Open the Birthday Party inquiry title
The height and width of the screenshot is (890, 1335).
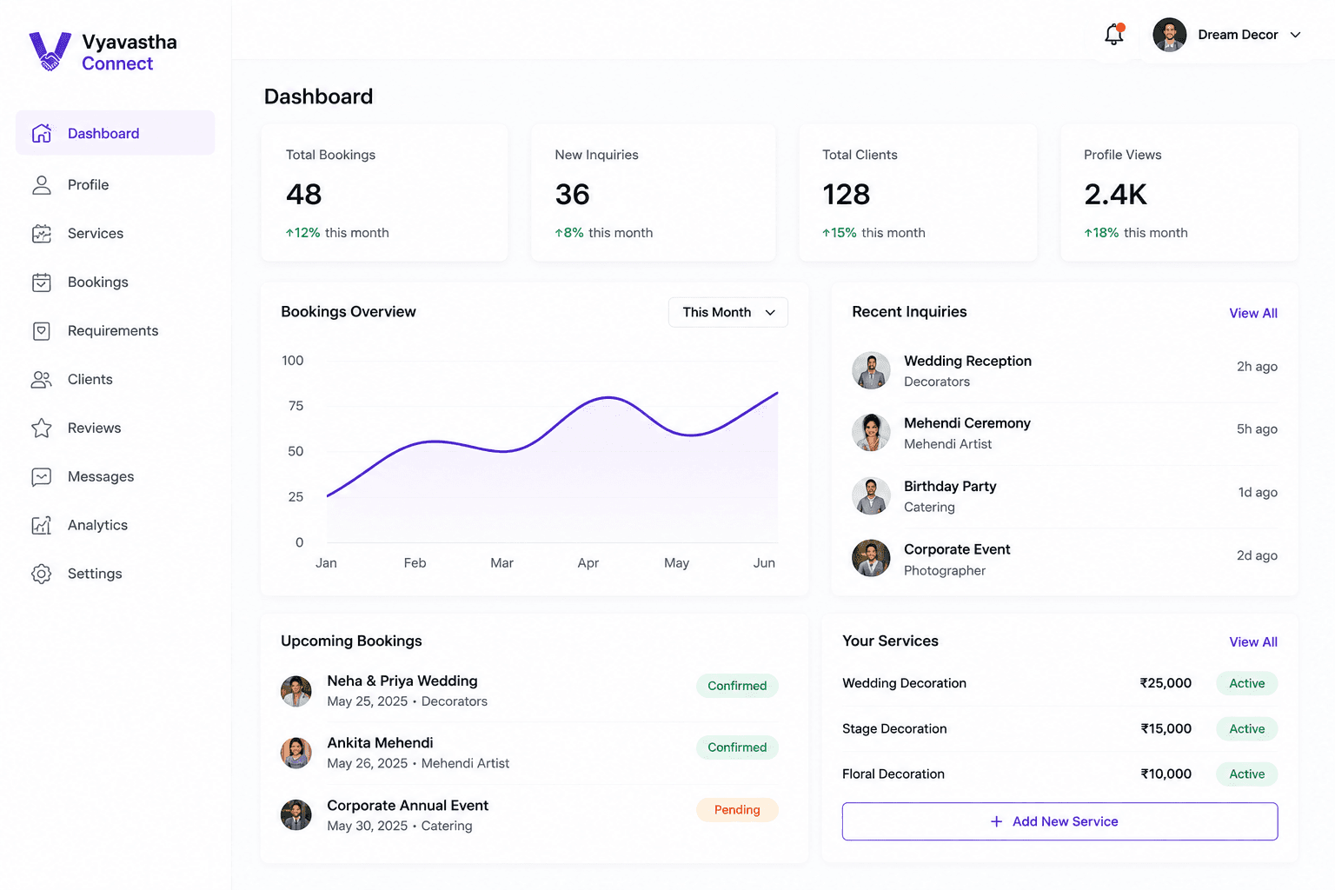[x=950, y=486]
